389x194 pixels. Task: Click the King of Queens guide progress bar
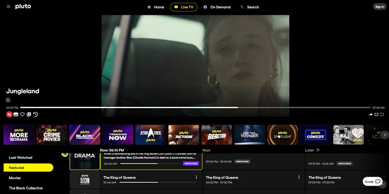[157, 182]
